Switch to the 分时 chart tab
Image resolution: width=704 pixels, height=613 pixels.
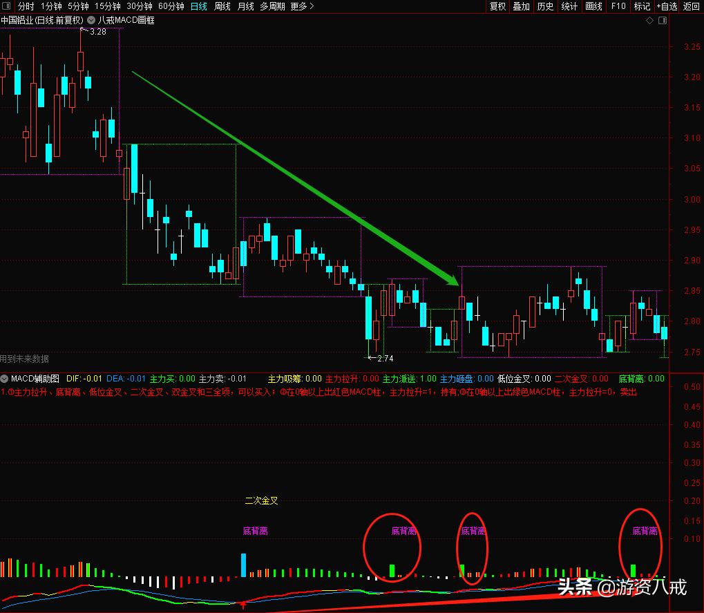[x=26, y=6]
